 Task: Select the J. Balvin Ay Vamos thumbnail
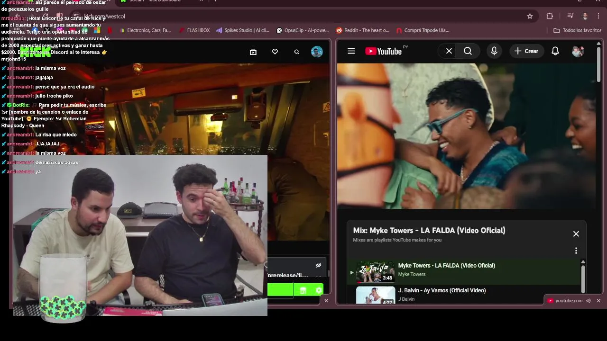click(375, 296)
